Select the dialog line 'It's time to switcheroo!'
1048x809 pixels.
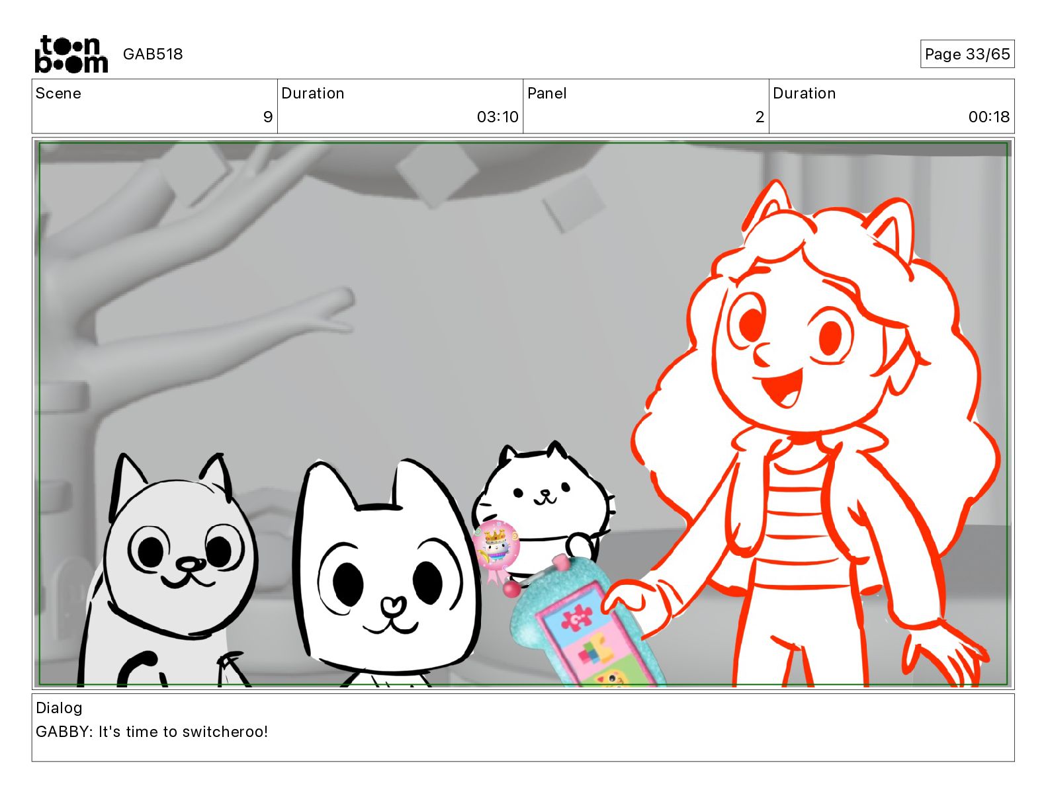183,732
